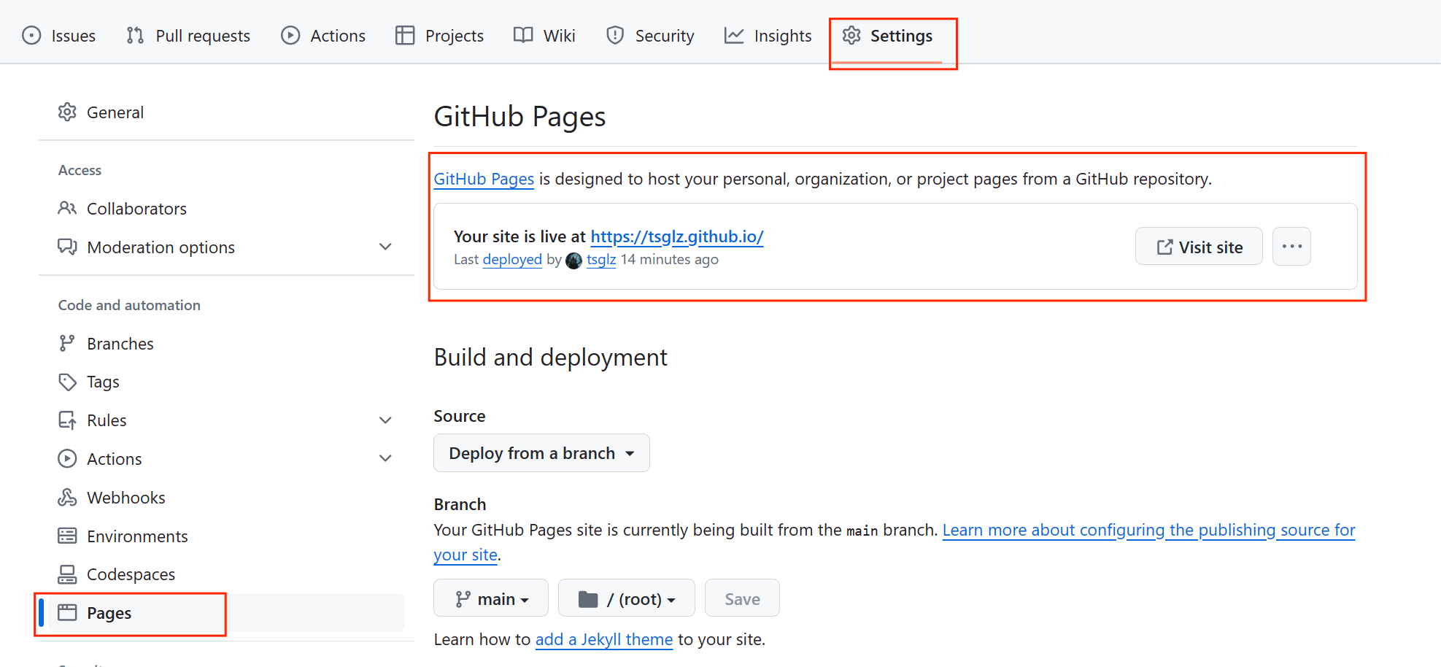
Task: Click the Visit site button
Action: coord(1198,247)
